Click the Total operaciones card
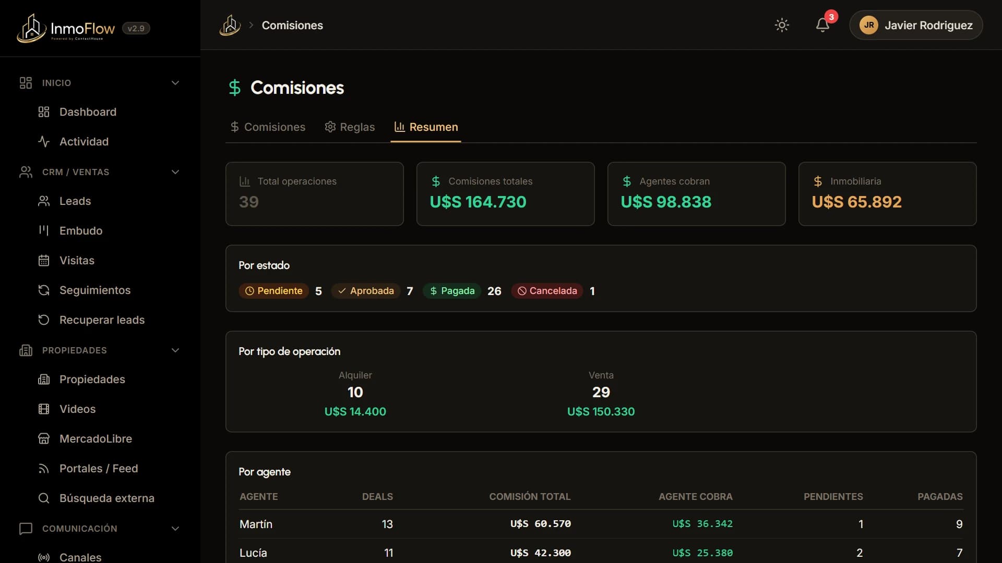 click(x=315, y=194)
